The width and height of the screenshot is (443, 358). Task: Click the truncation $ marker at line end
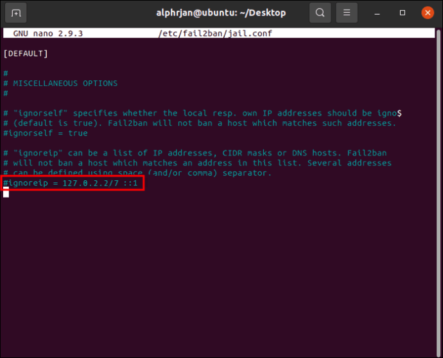[x=399, y=113]
